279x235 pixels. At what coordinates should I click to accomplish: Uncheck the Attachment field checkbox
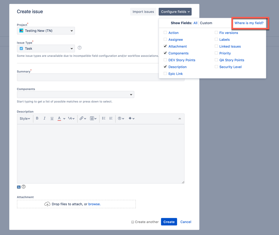[x=165, y=46]
